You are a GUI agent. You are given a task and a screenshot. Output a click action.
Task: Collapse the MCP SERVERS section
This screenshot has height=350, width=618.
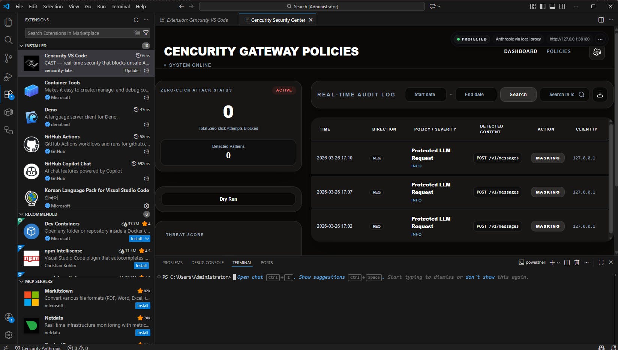pos(21,281)
